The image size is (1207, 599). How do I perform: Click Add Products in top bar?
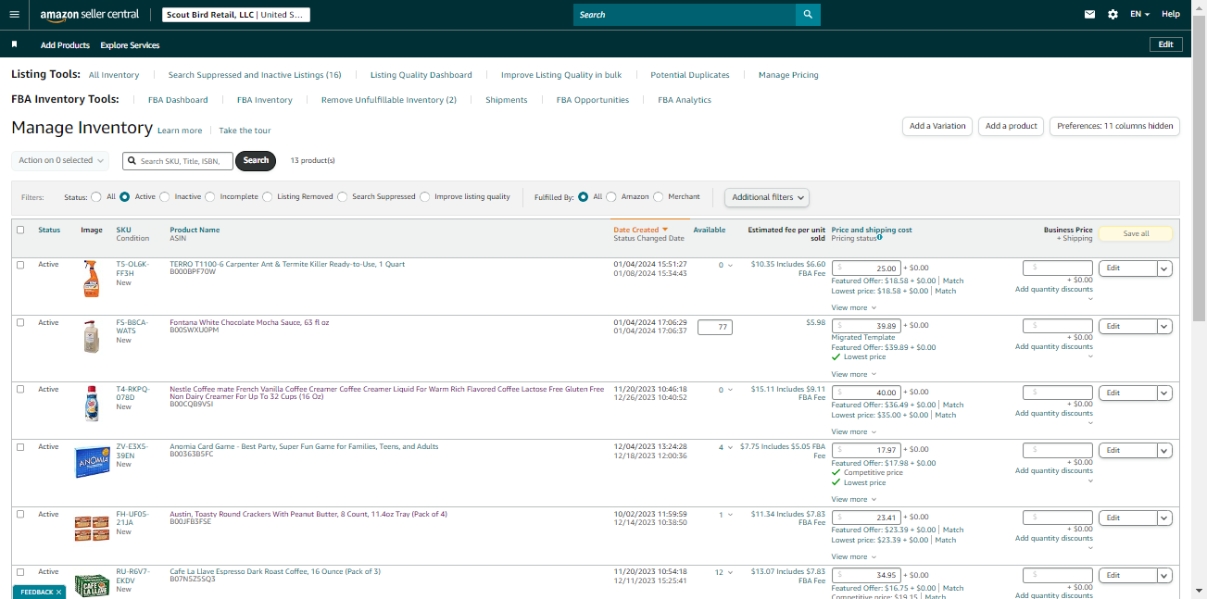(65, 45)
